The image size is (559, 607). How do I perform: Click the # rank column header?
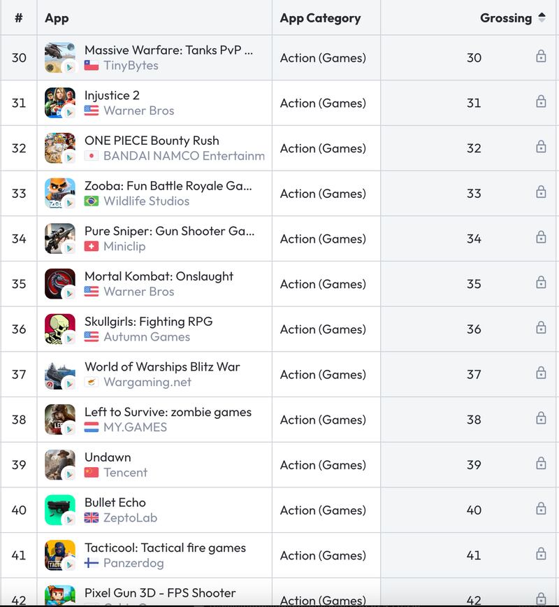(x=19, y=18)
